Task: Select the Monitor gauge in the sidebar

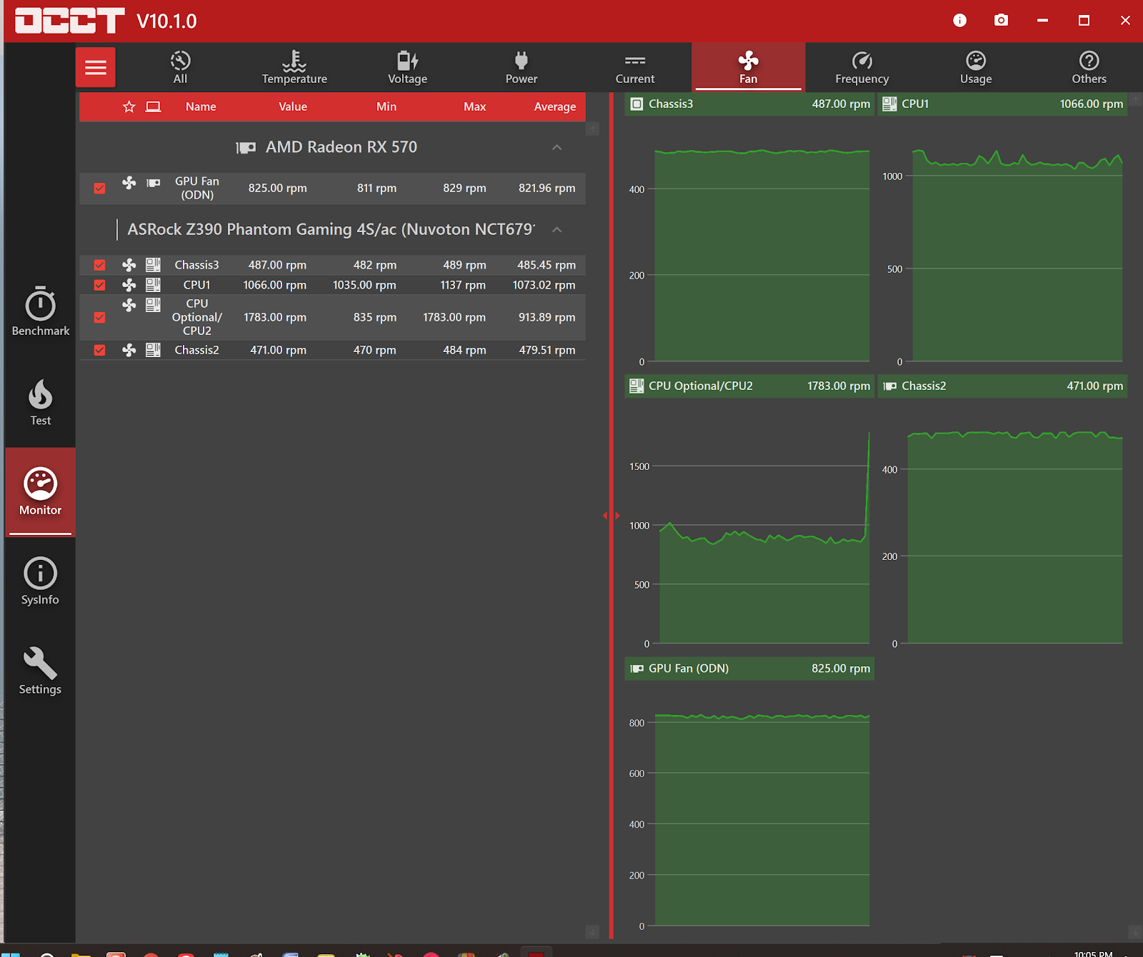Action: click(x=41, y=491)
